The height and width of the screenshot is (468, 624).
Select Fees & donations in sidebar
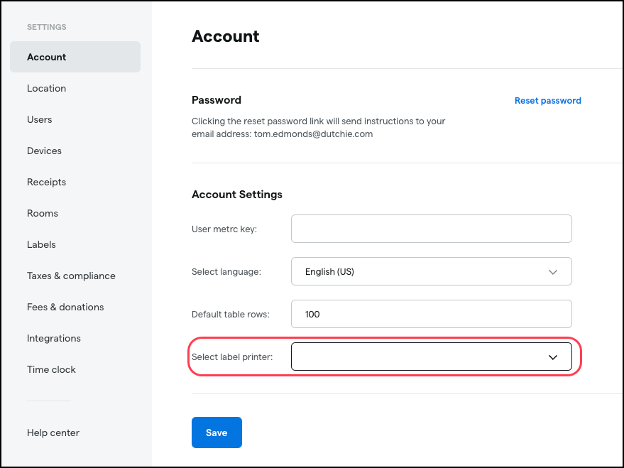pyautogui.click(x=65, y=307)
